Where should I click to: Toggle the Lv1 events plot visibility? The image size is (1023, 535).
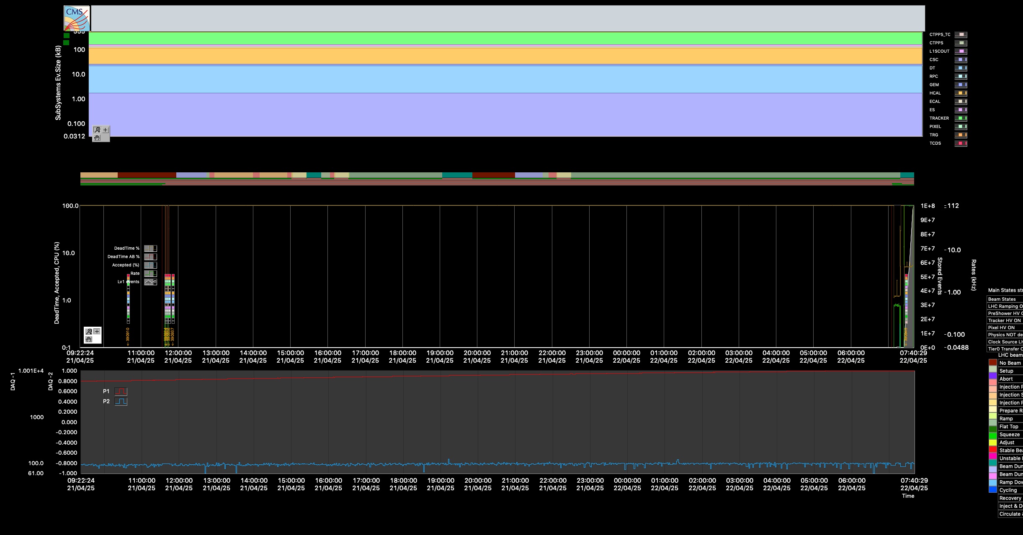pos(150,282)
